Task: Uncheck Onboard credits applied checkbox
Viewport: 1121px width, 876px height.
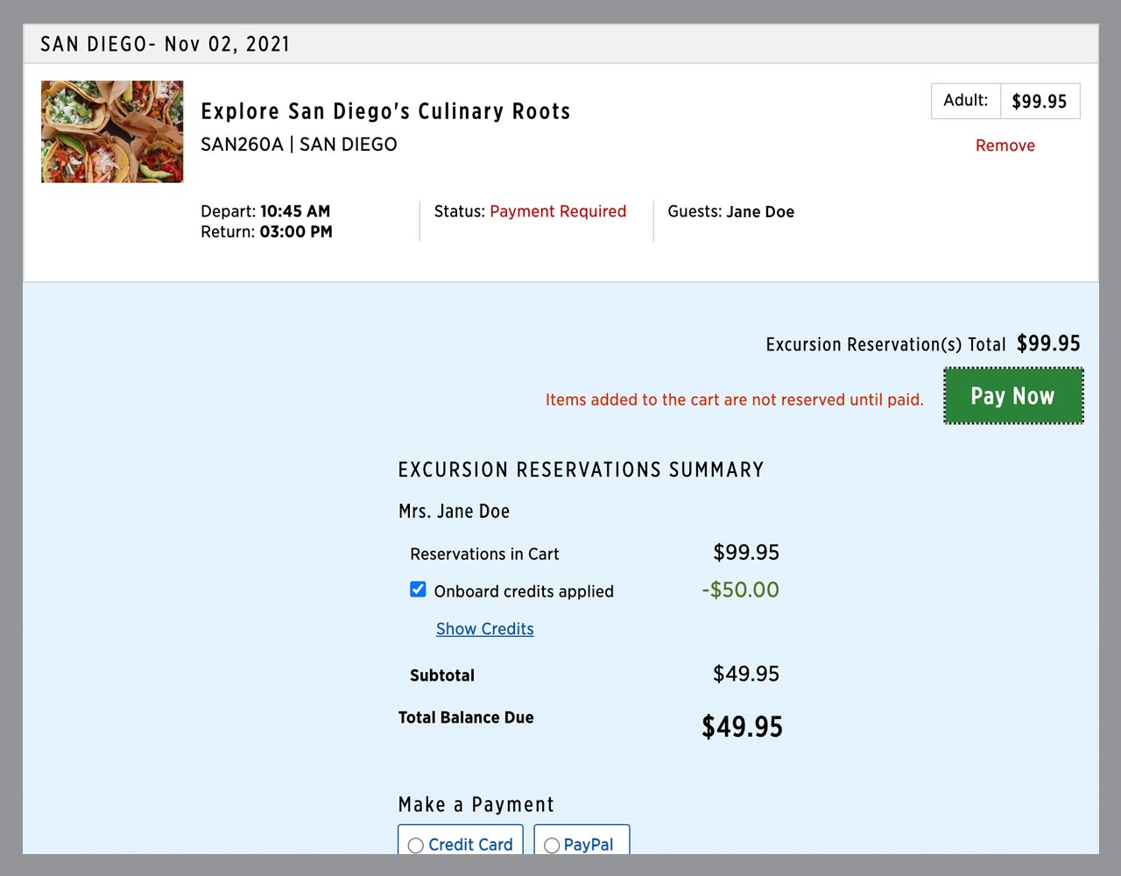Action: pyautogui.click(x=419, y=590)
